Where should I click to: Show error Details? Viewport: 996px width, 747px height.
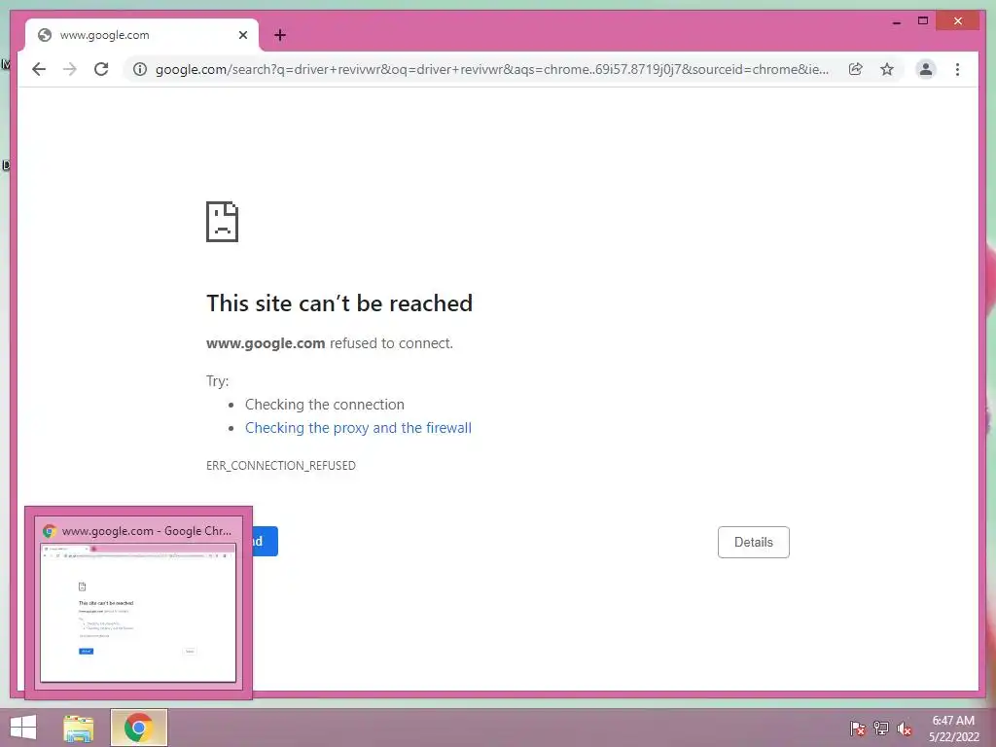(x=754, y=542)
